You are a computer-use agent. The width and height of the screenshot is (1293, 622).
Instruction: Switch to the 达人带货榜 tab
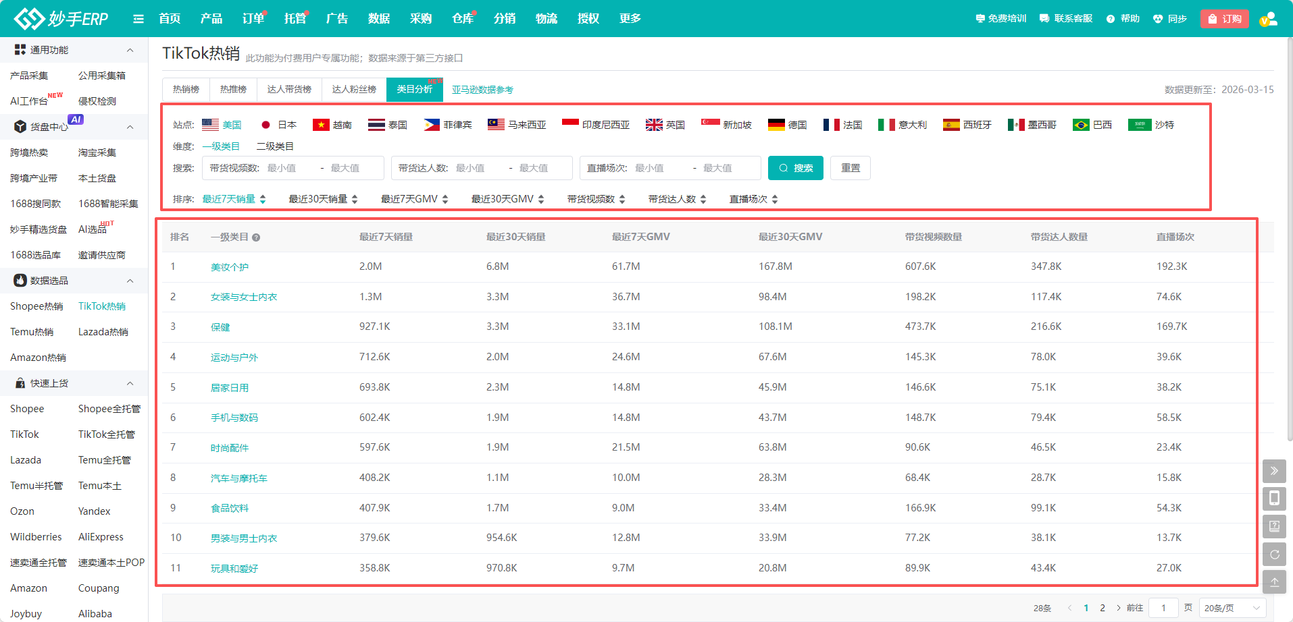click(289, 90)
